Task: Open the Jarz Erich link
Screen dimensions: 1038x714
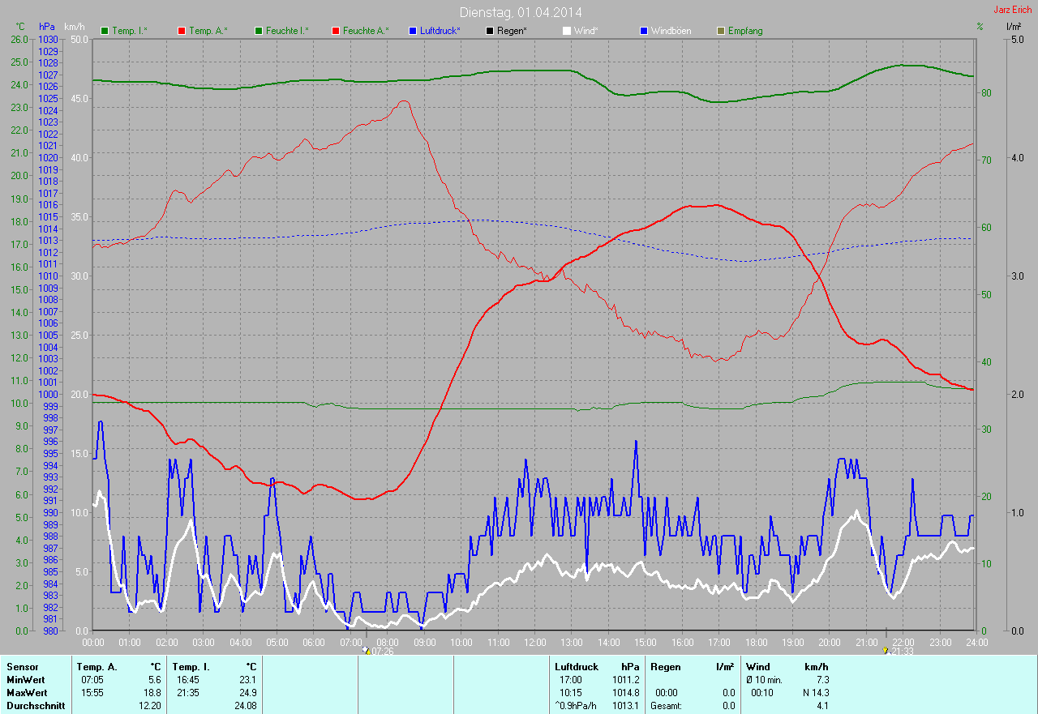Action: [1014, 10]
